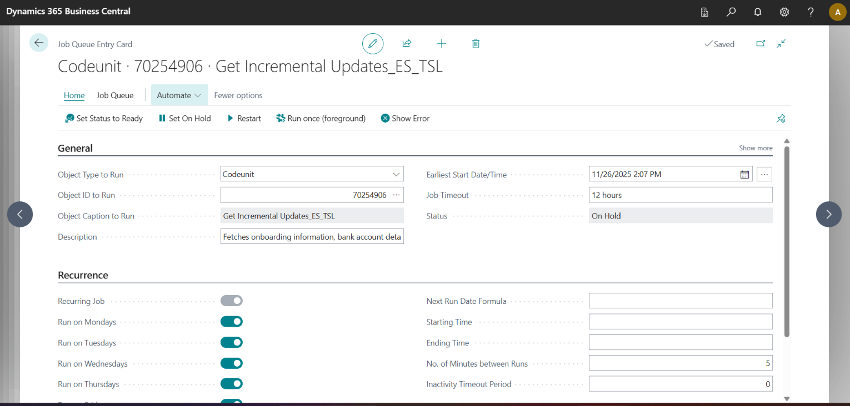This screenshot has width=850, height=406.
Task: Toggle the Recurring Job switch
Action: [232, 301]
